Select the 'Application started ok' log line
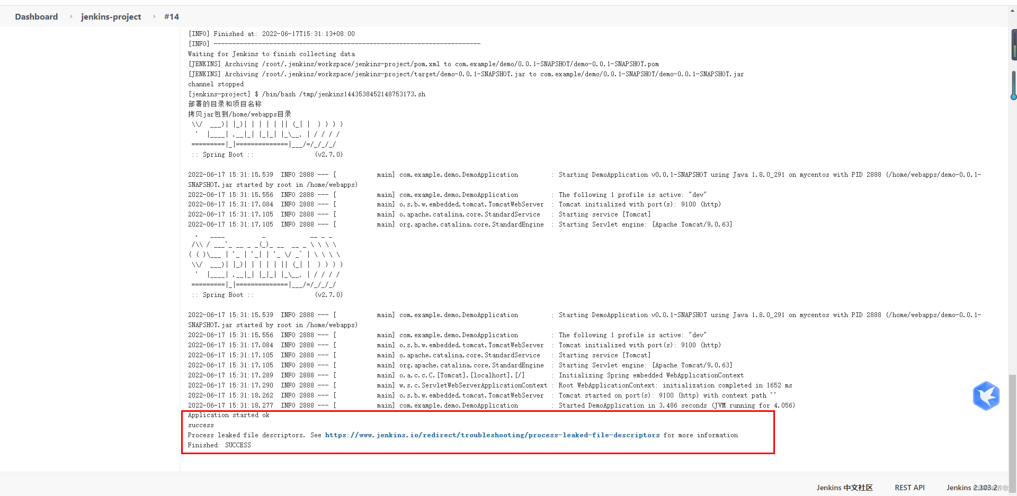This screenshot has height=496, width=1017. pos(228,415)
